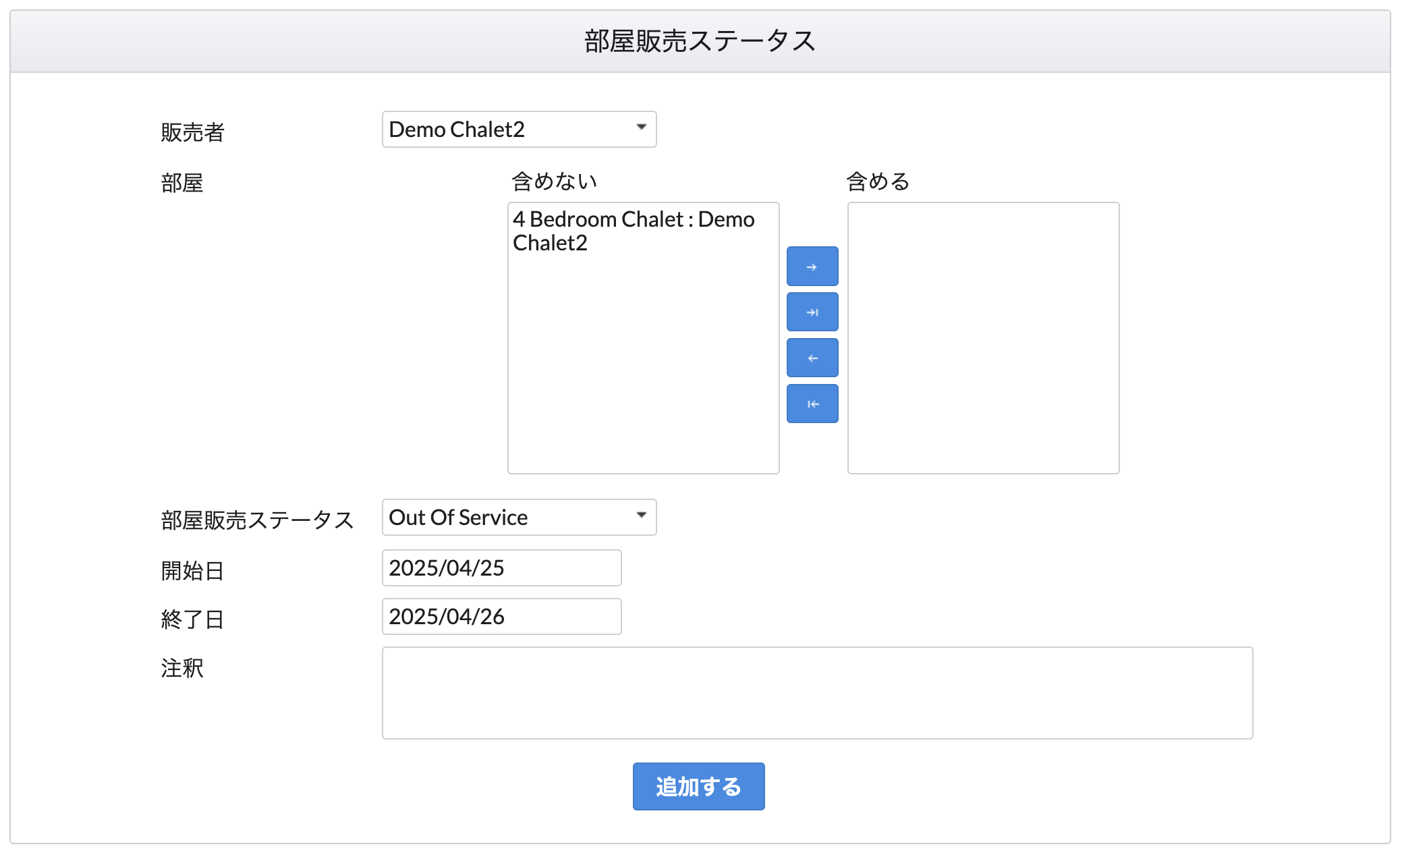This screenshot has height=857, width=1402.
Task: Click the 開始日 label text
Action: [x=192, y=571]
